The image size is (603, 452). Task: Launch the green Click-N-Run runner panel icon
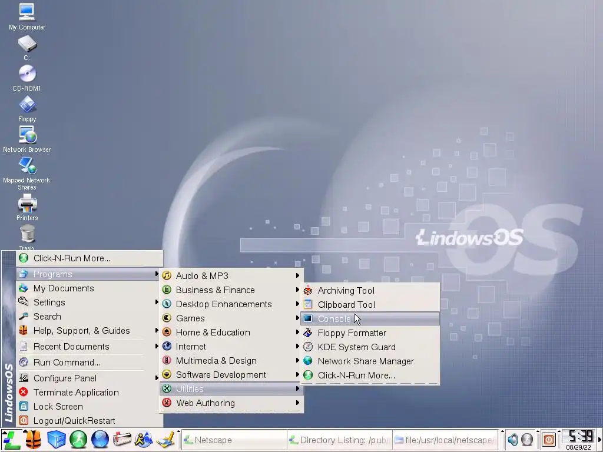coord(78,440)
